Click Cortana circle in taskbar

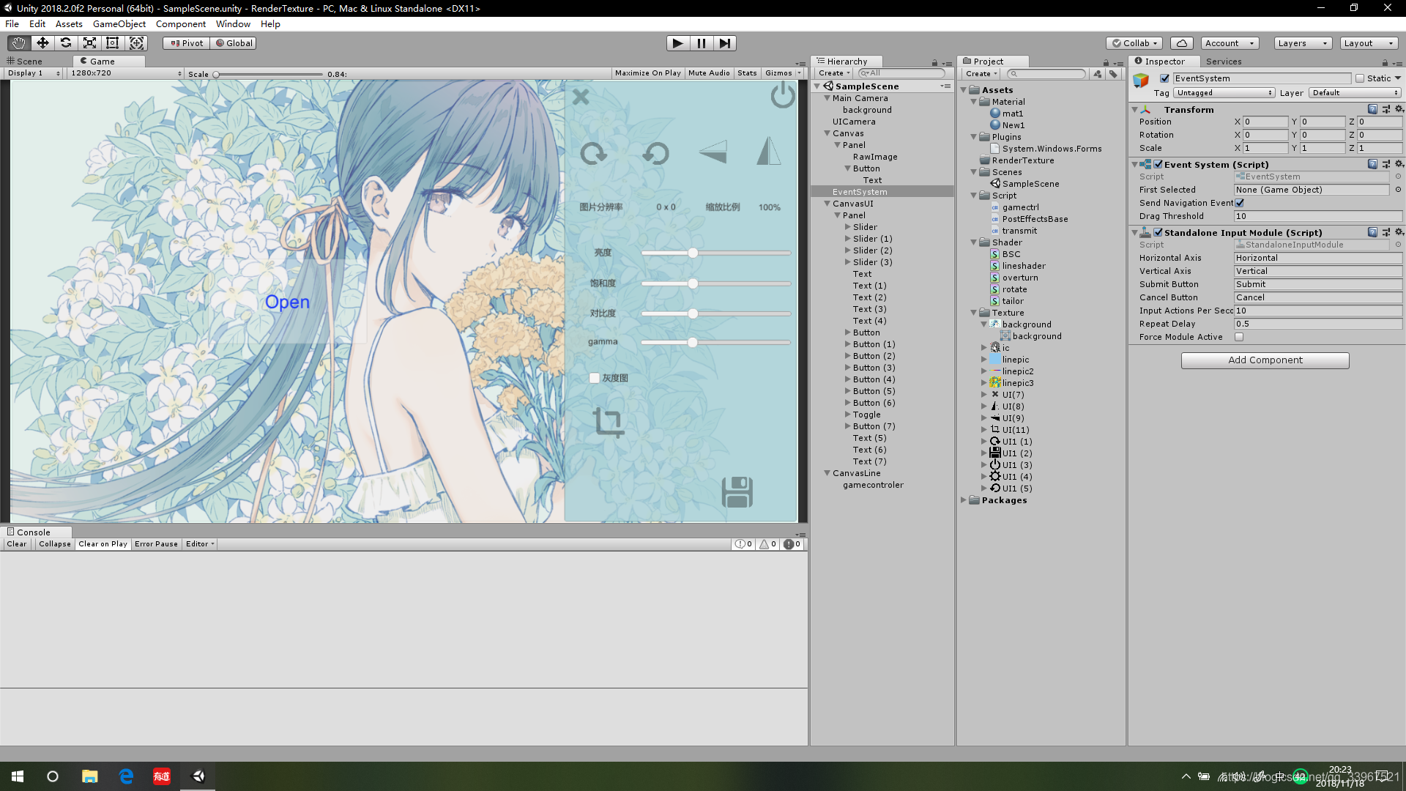pos(53,776)
